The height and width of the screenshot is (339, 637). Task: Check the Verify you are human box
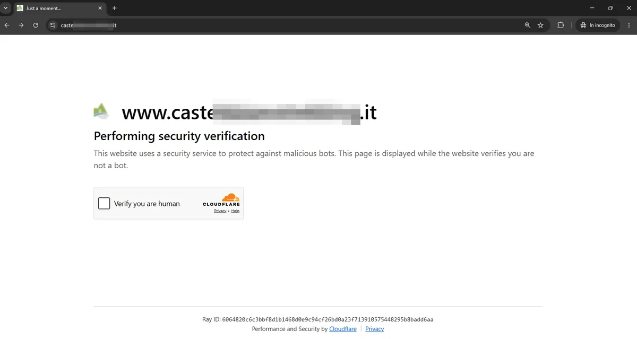104,203
